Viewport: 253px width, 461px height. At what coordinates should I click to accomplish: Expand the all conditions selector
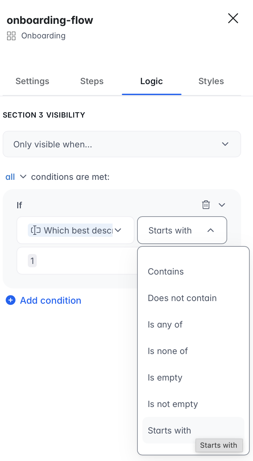click(16, 177)
